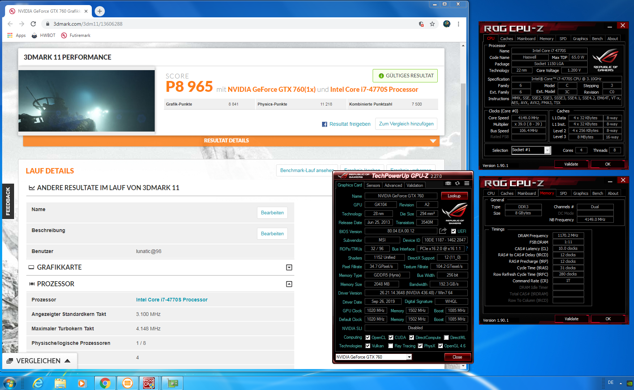Open the SPD tab in lower CPU-Z window
Screen dimensions: 634x390
click(x=563, y=193)
